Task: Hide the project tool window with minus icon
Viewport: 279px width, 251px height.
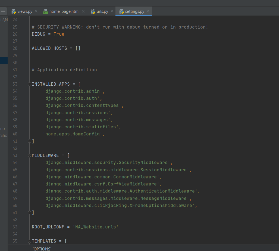Action: 3,11
